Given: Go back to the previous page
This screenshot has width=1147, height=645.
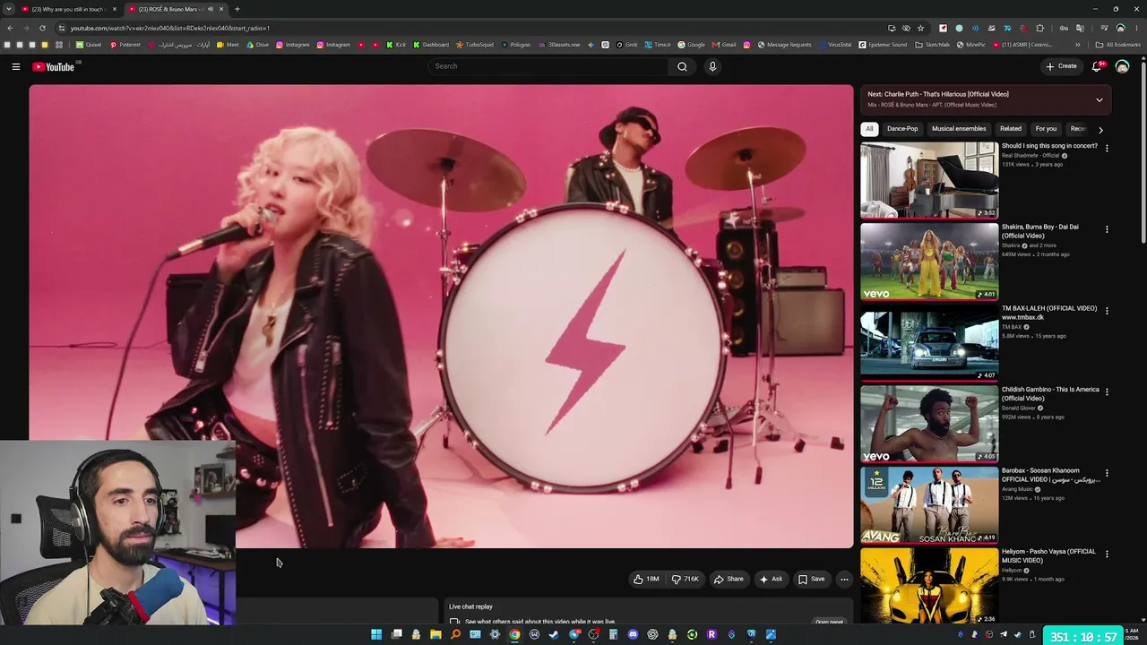Looking at the screenshot, I should pyautogui.click(x=10, y=28).
